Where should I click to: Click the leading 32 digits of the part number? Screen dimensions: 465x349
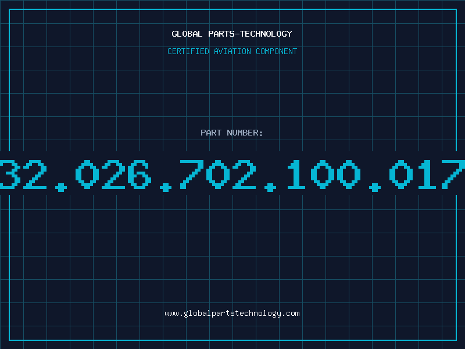(x=23, y=174)
